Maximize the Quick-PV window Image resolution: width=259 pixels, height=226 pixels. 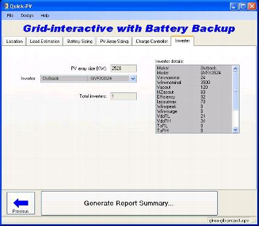point(243,7)
